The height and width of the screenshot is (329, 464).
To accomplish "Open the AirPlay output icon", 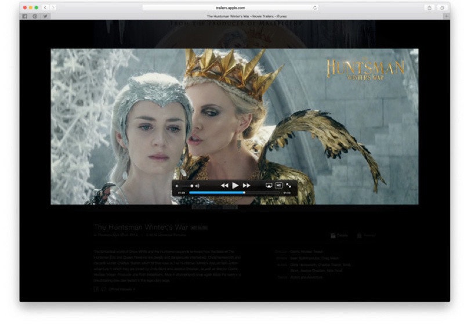I will coord(269,185).
